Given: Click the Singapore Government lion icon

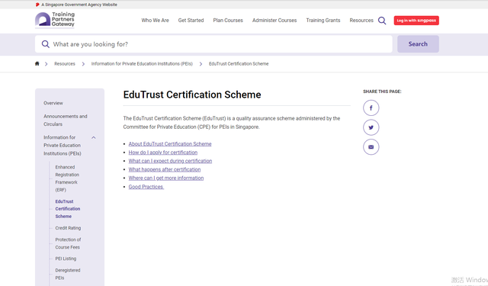Looking at the screenshot, I should (x=37, y=5).
